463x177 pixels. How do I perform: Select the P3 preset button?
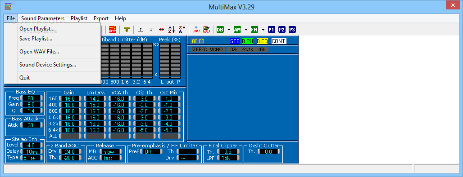pyautogui.click(x=292, y=30)
